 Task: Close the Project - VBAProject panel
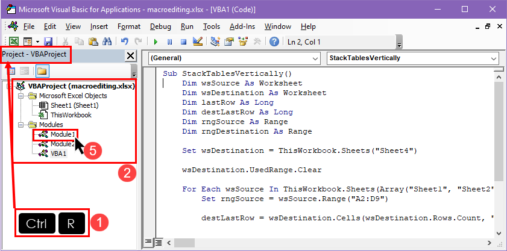[x=130, y=56]
